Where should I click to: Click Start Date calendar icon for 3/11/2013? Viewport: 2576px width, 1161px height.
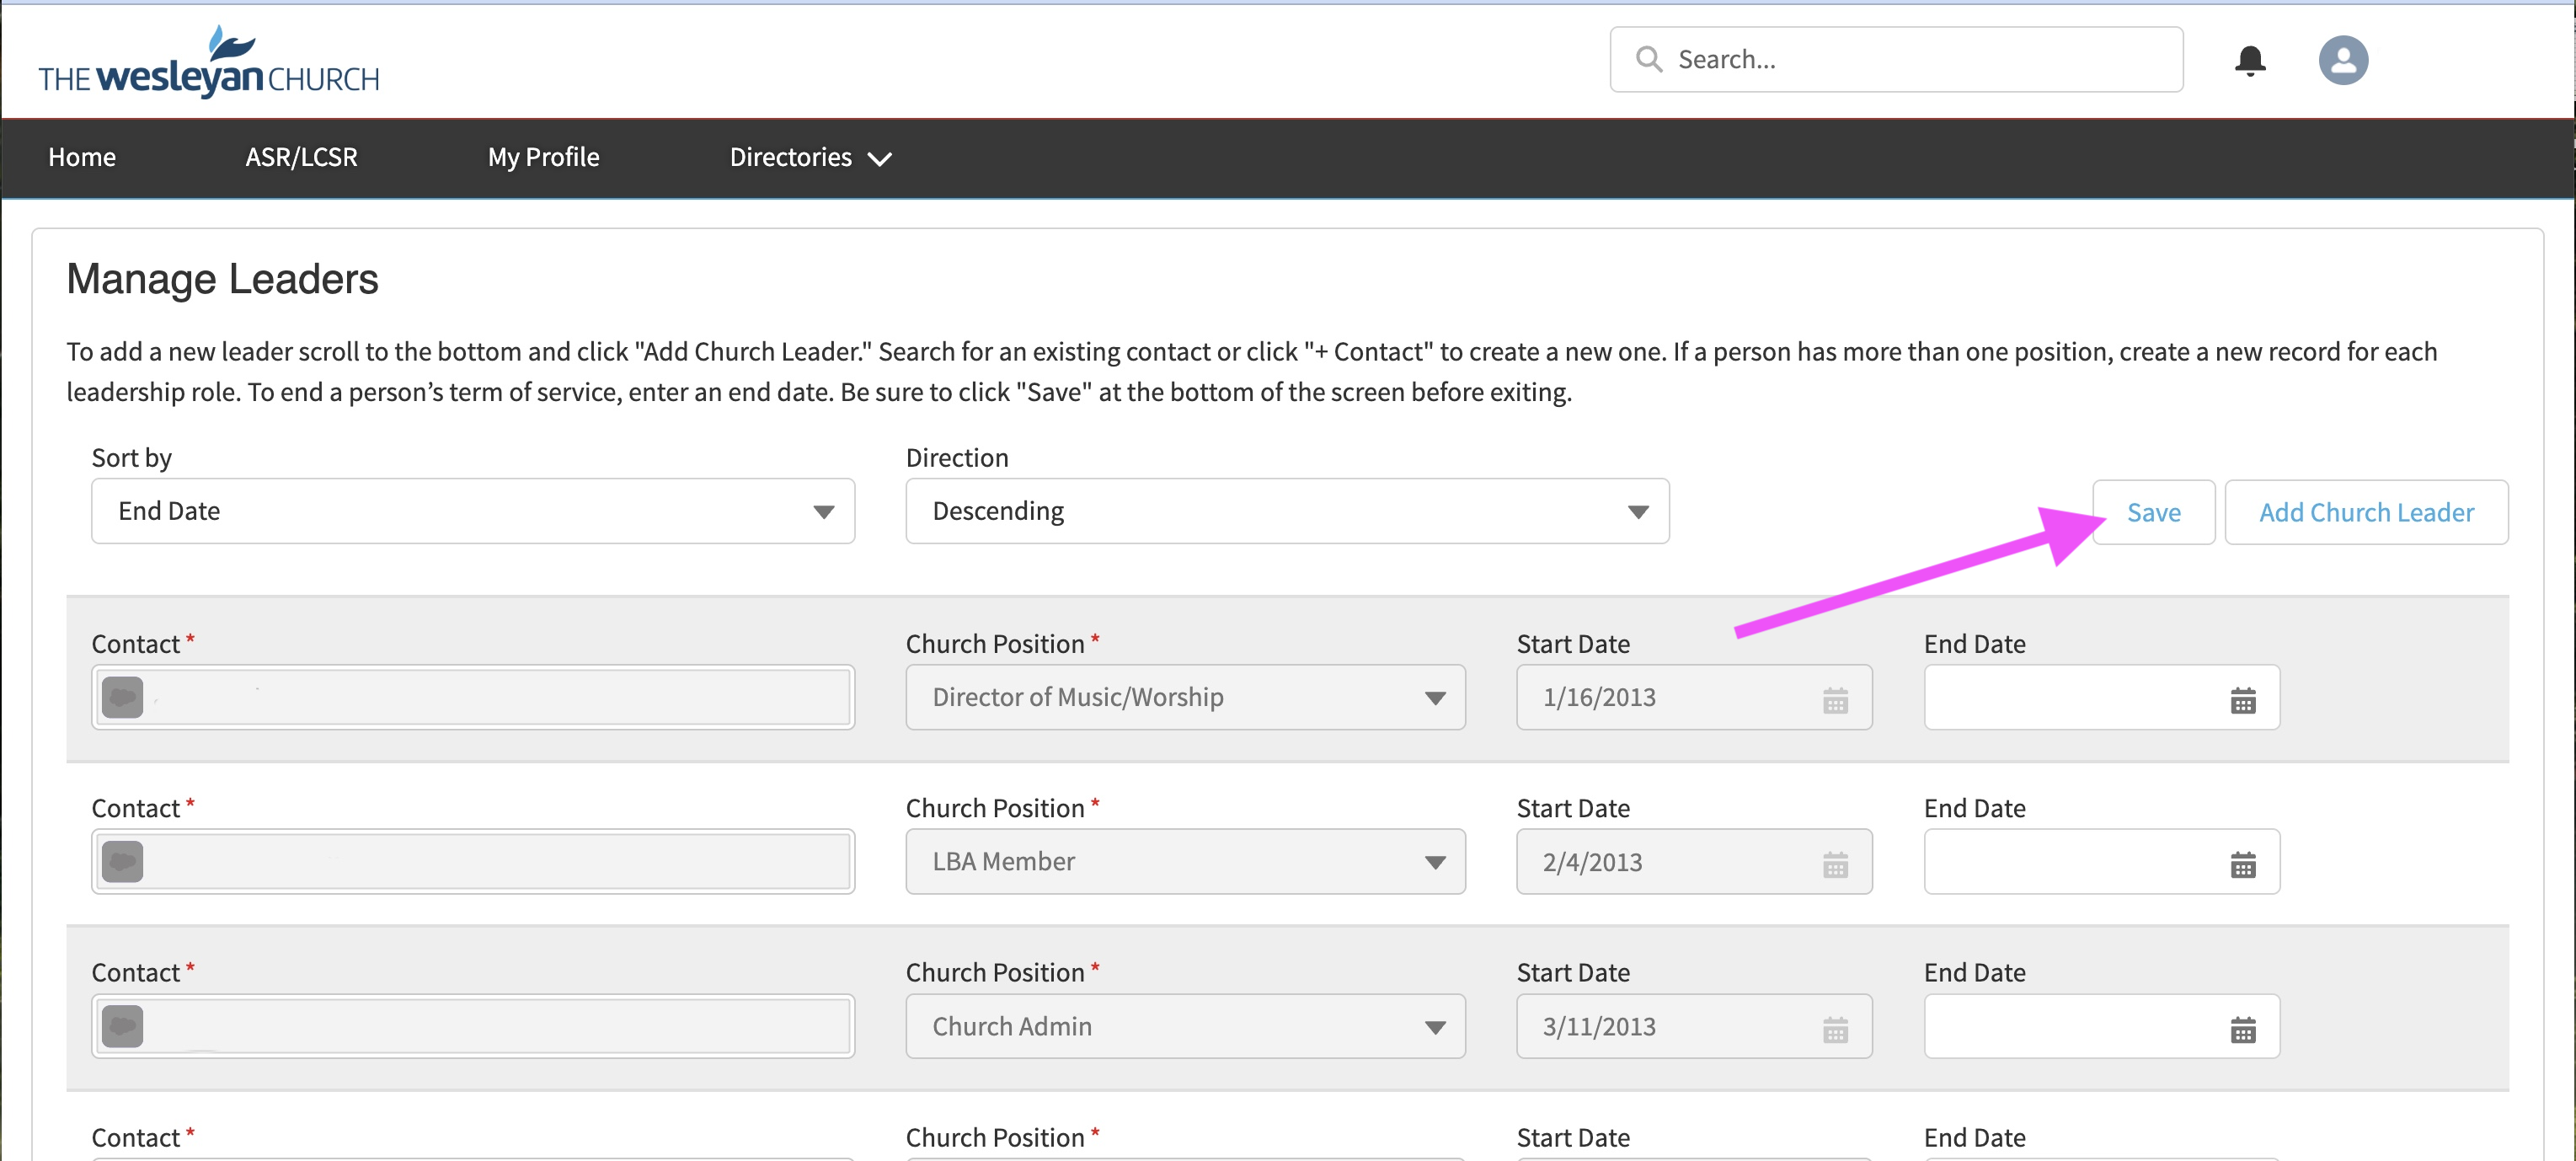(x=1834, y=1029)
